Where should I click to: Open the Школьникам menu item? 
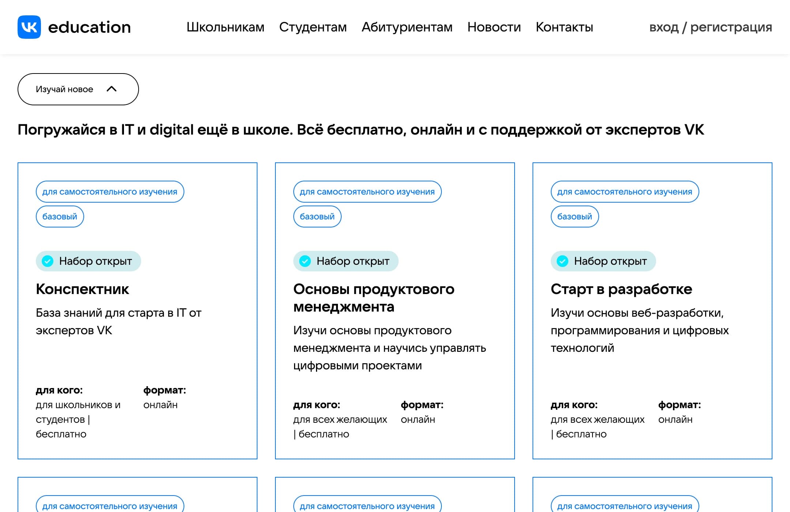coord(225,27)
